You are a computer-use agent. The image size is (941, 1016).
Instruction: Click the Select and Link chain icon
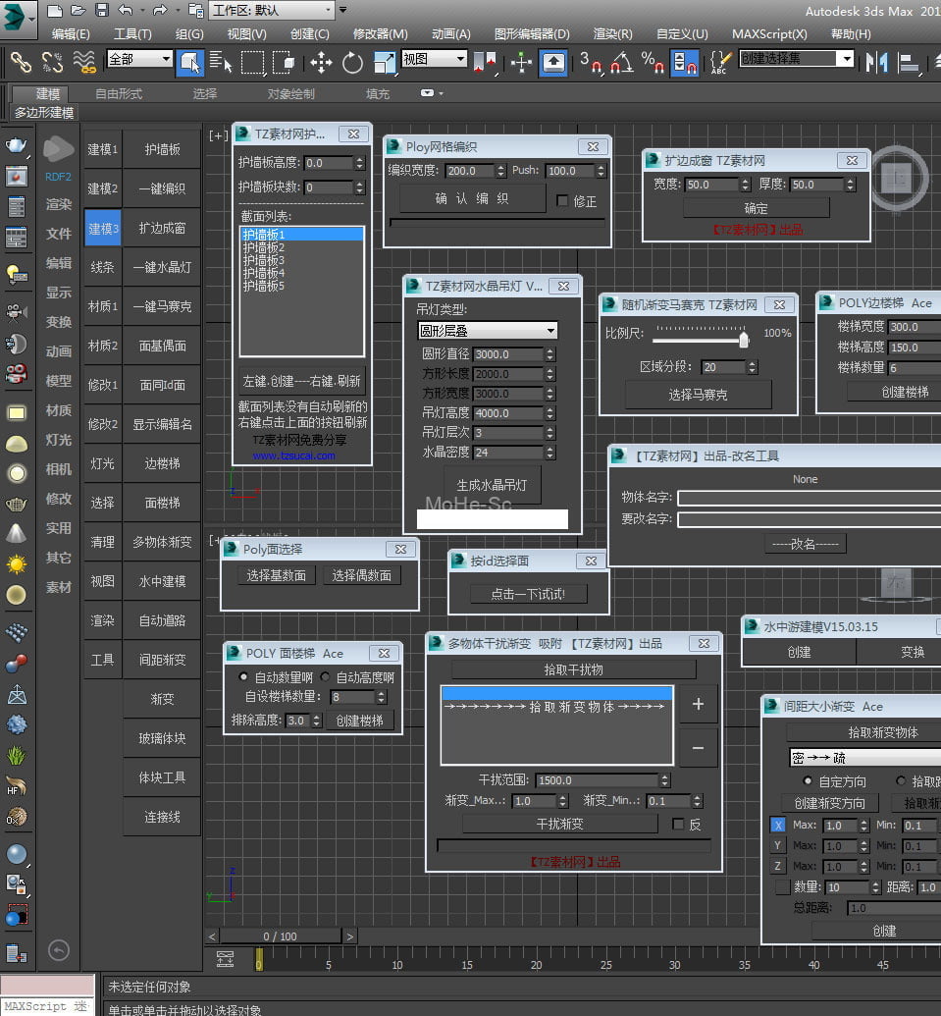21,62
